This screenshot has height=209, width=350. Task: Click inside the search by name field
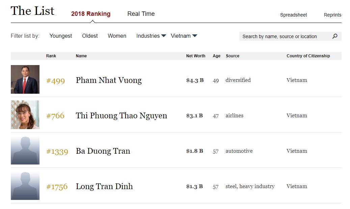point(284,36)
